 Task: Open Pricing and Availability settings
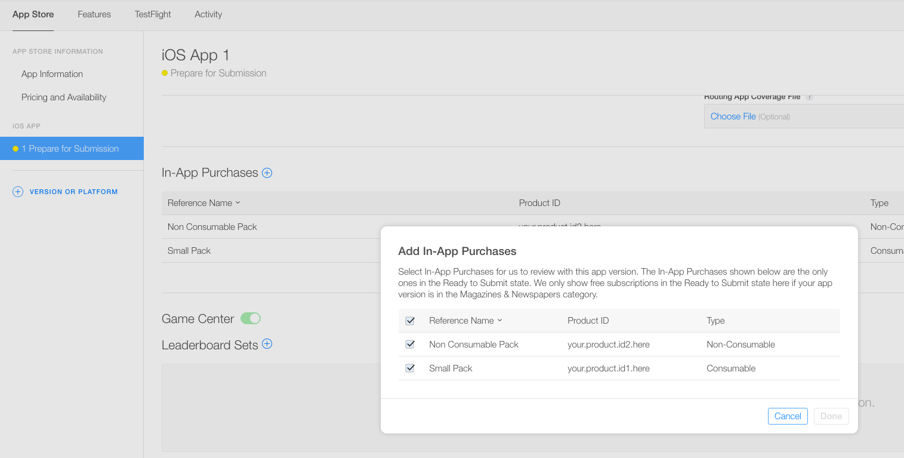pyautogui.click(x=64, y=97)
